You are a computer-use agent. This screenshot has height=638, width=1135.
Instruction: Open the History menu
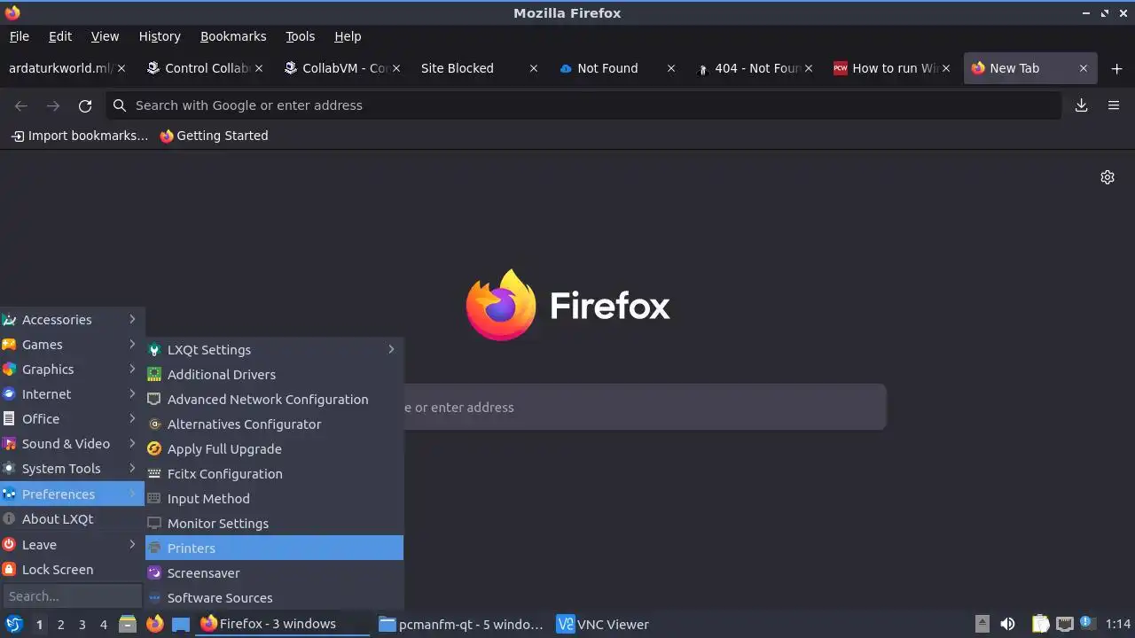tap(160, 36)
